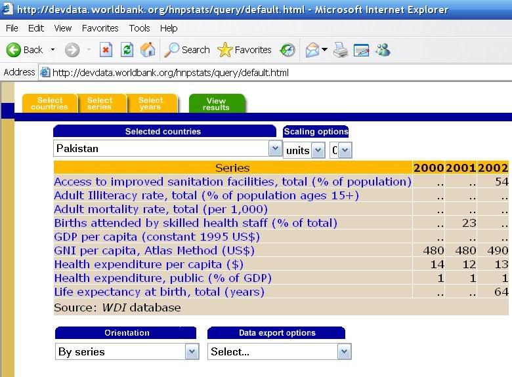
Task: Click the Edit page icon
Action: (x=361, y=50)
